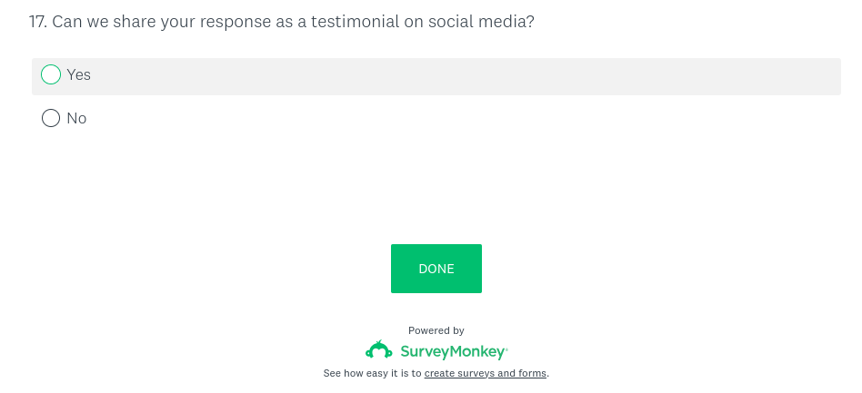Click the SurveyMonkey monkey logo icon
This screenshot has width=862, height=393.
(378, 350)
